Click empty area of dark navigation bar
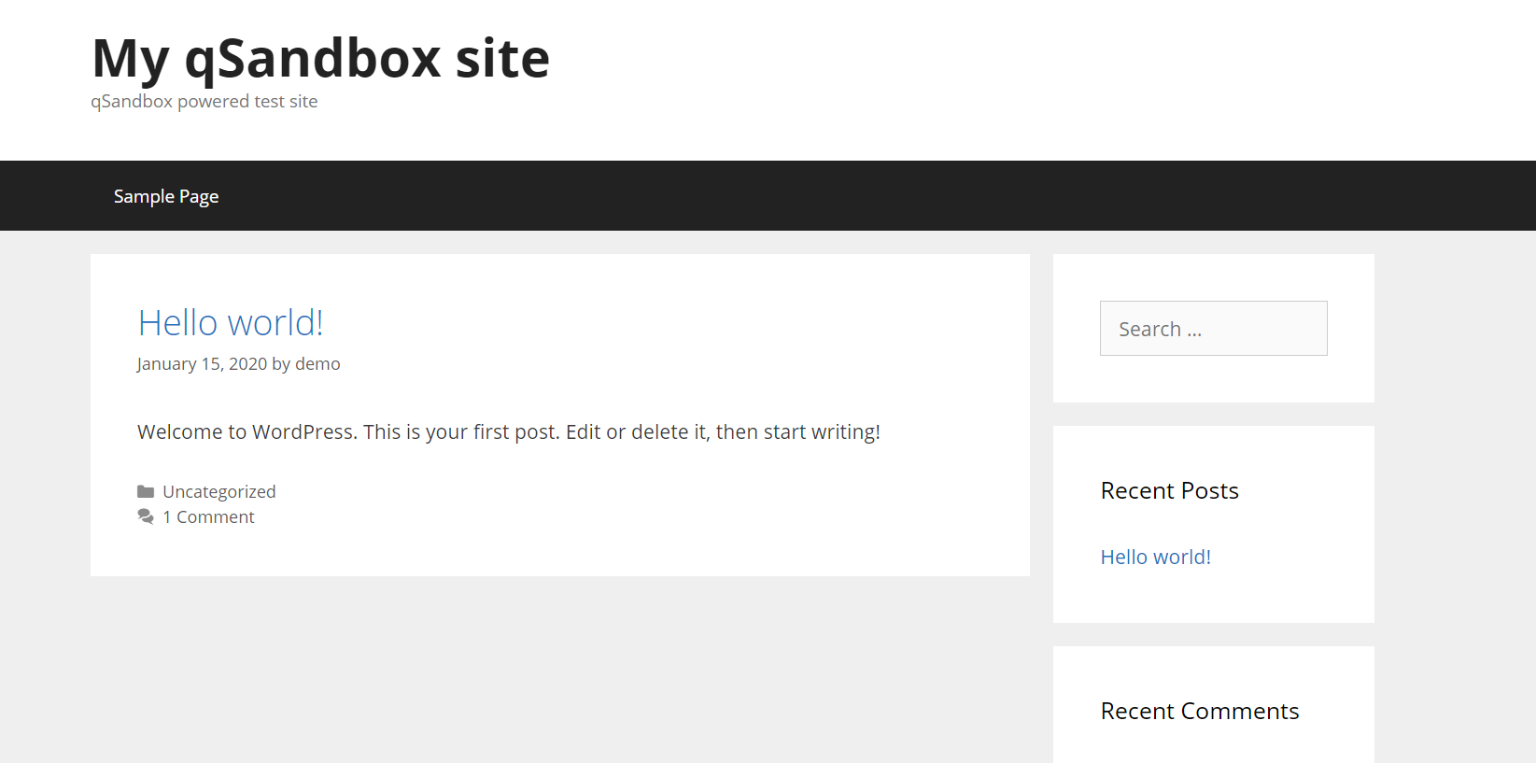 (x=840, y=196)
